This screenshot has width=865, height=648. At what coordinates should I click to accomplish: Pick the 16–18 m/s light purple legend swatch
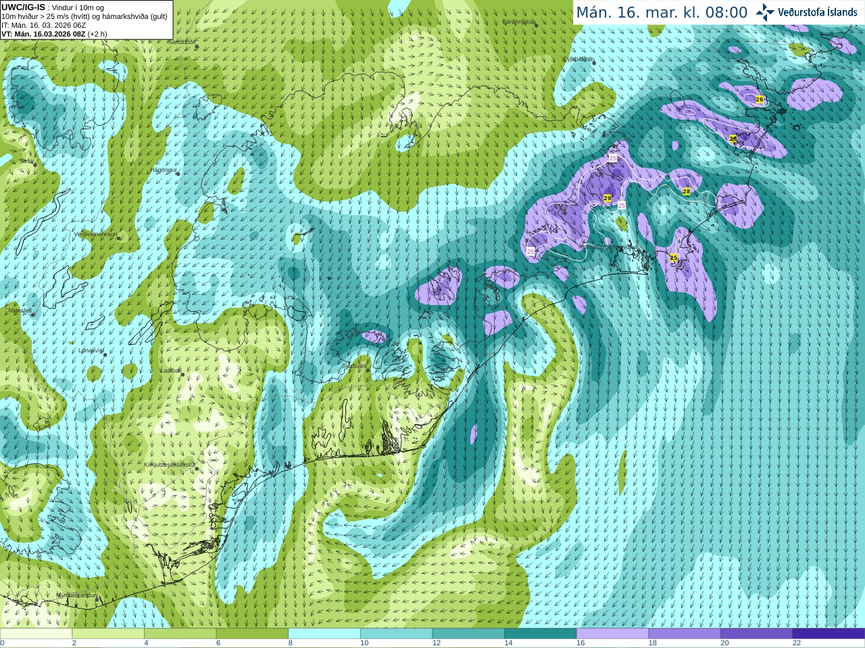612,634
